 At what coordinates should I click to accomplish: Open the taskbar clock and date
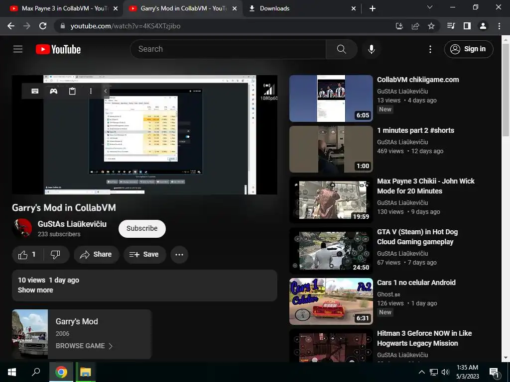tap(467, 372)
